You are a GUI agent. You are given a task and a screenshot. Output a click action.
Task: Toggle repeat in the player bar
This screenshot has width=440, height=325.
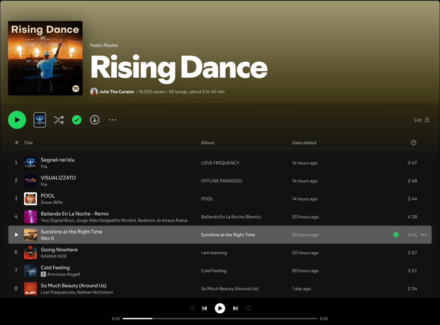click(248, 308)
